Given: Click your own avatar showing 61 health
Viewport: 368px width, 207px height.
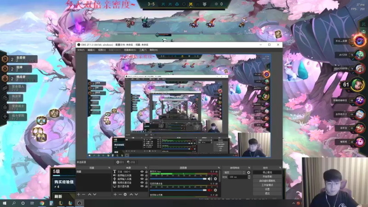Looking at the screenshot, I should tap(357, 85).
